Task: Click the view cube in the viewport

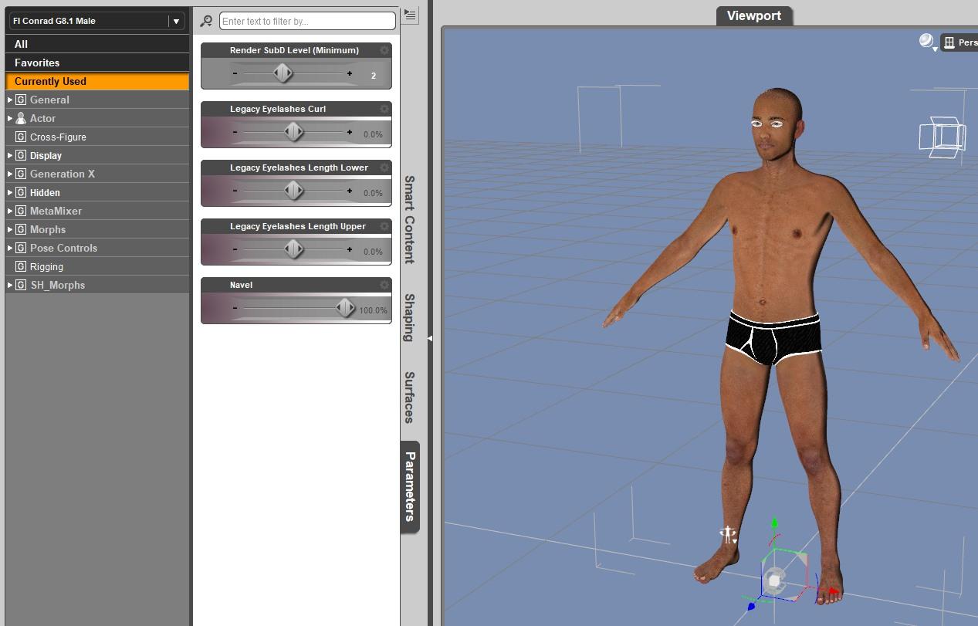Action: point(942,136)
